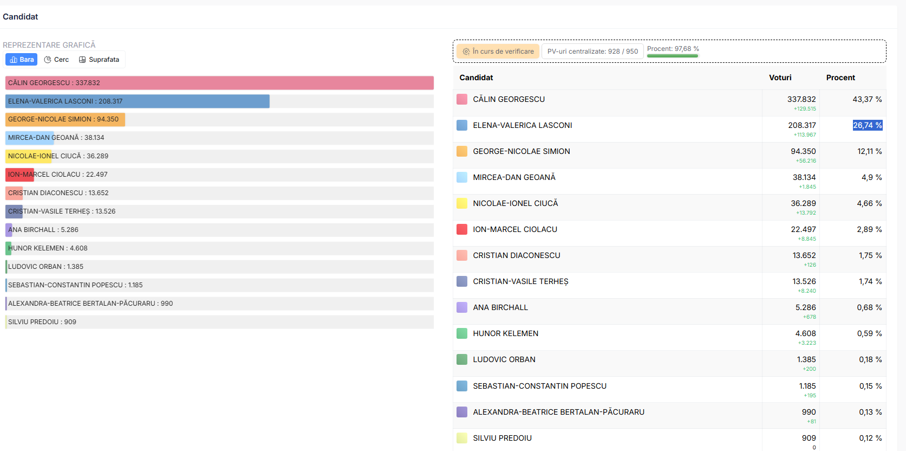Click the Procent column header
Image resolution: width=906 pixels, height=451 pixels.
pos(840,78)
